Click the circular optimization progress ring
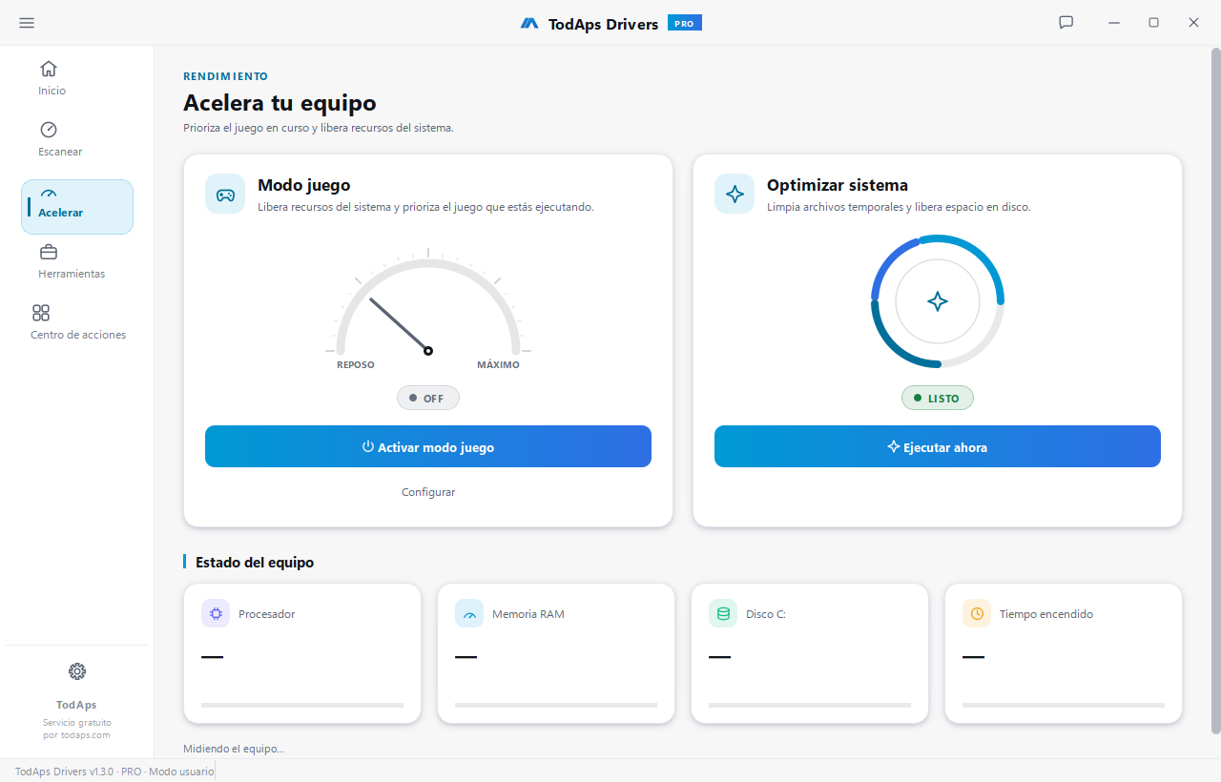1221x782 pixels. 938,301
